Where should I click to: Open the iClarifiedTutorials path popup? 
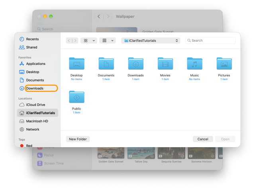click(151, 41)
